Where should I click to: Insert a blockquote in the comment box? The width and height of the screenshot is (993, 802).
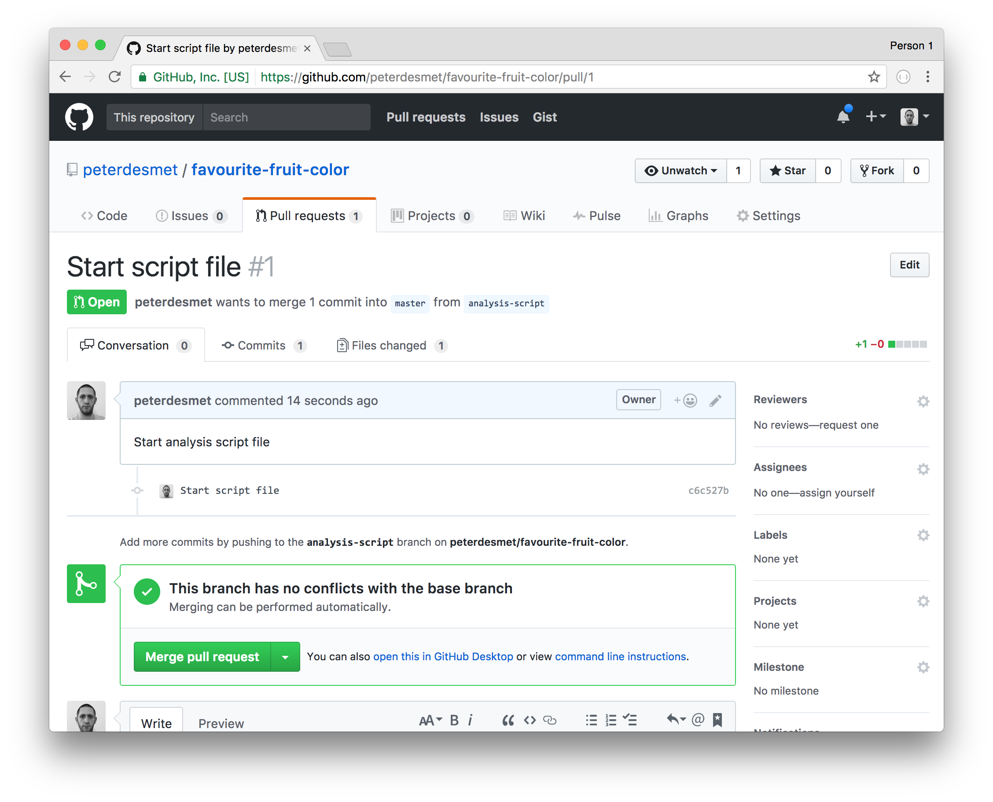click(508, 720)
